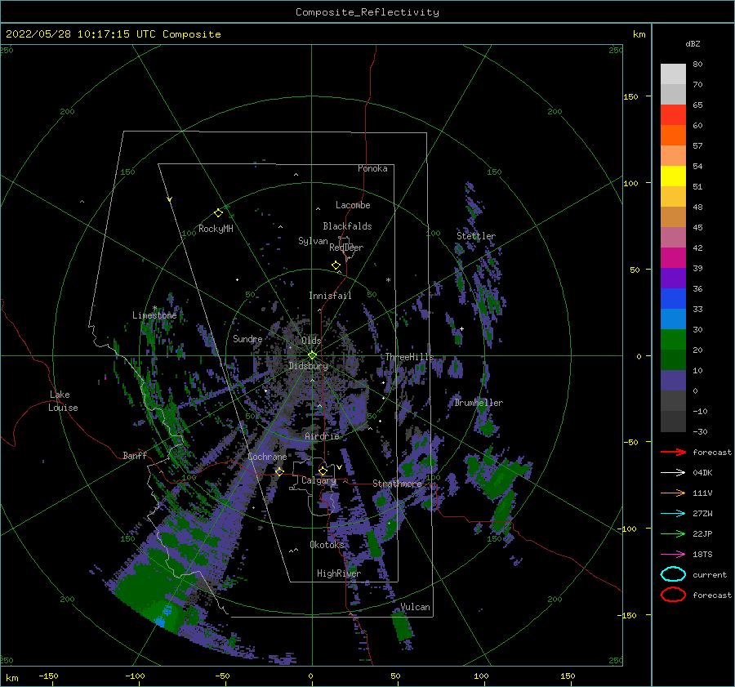Click the Okotoks city label
Screen dimensions: 735x687
click(x=327, y=544)
